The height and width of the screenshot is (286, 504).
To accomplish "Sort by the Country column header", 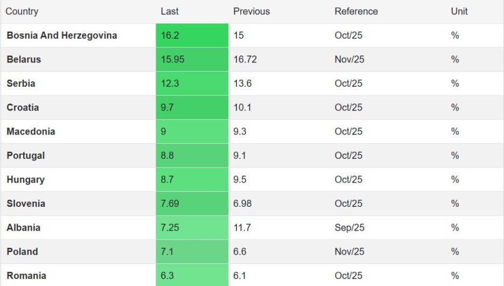I will coord(22,11).
